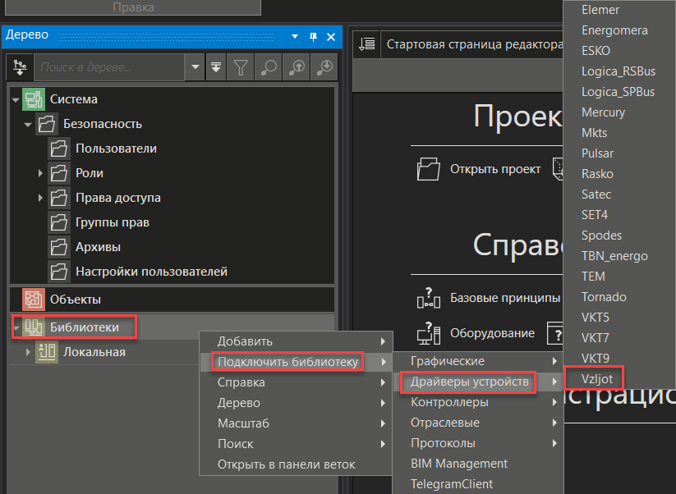Open the Дерево panel options dropdown arrow
Image resolution: width=676 pixels, height=494 pixels.
coord(293,36)
